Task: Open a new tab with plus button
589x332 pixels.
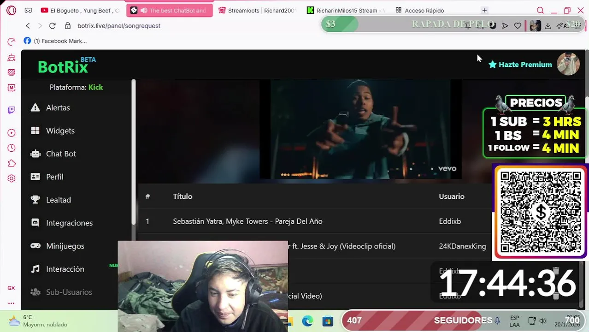Action: point(484,10)
